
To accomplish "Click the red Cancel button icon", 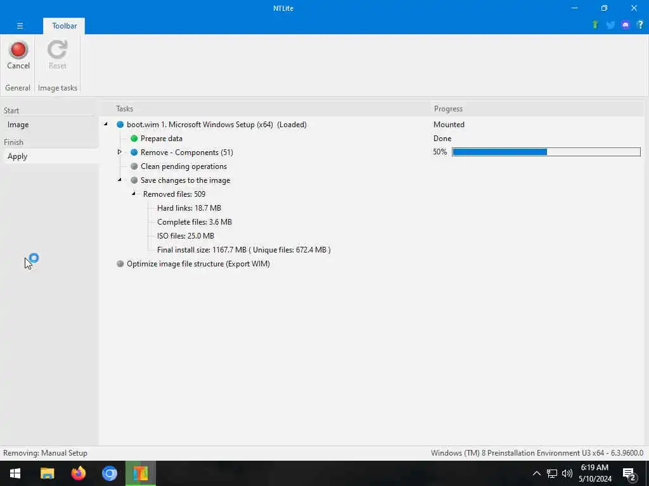I will click(18, 49).
